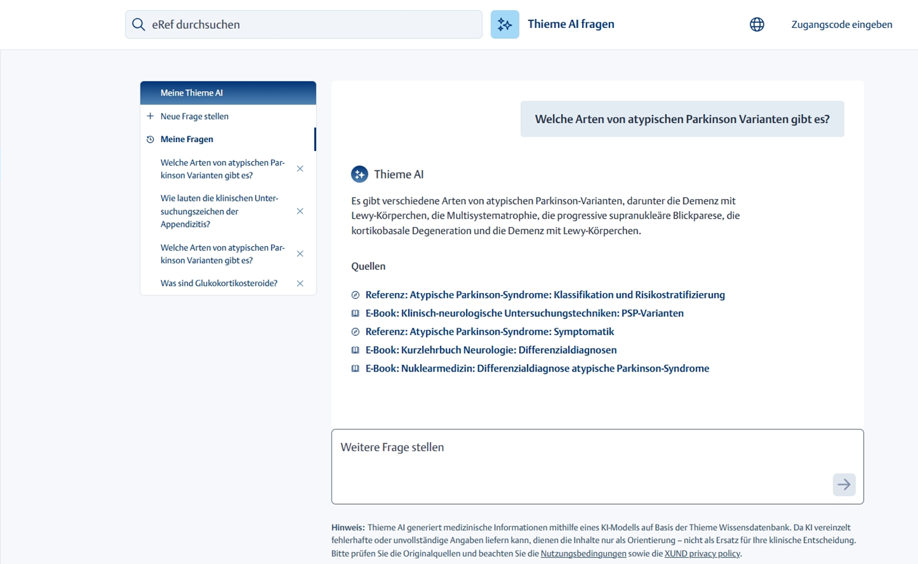Open Referenz Klassifikation und Risikostratifizierung
The width and height of the screenshot is (918, 564).
pyautogui.click(x=545, y=294)
